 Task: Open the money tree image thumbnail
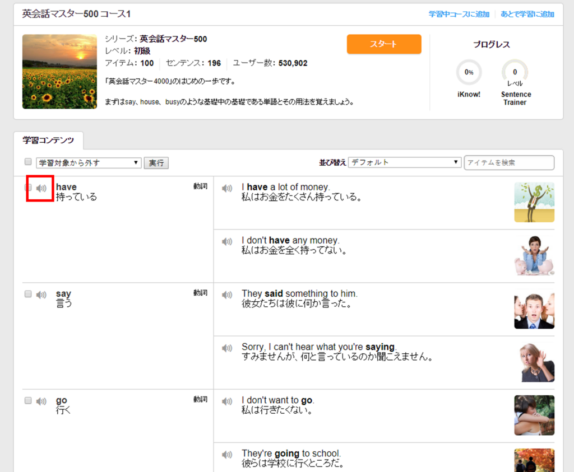point(534,202)
